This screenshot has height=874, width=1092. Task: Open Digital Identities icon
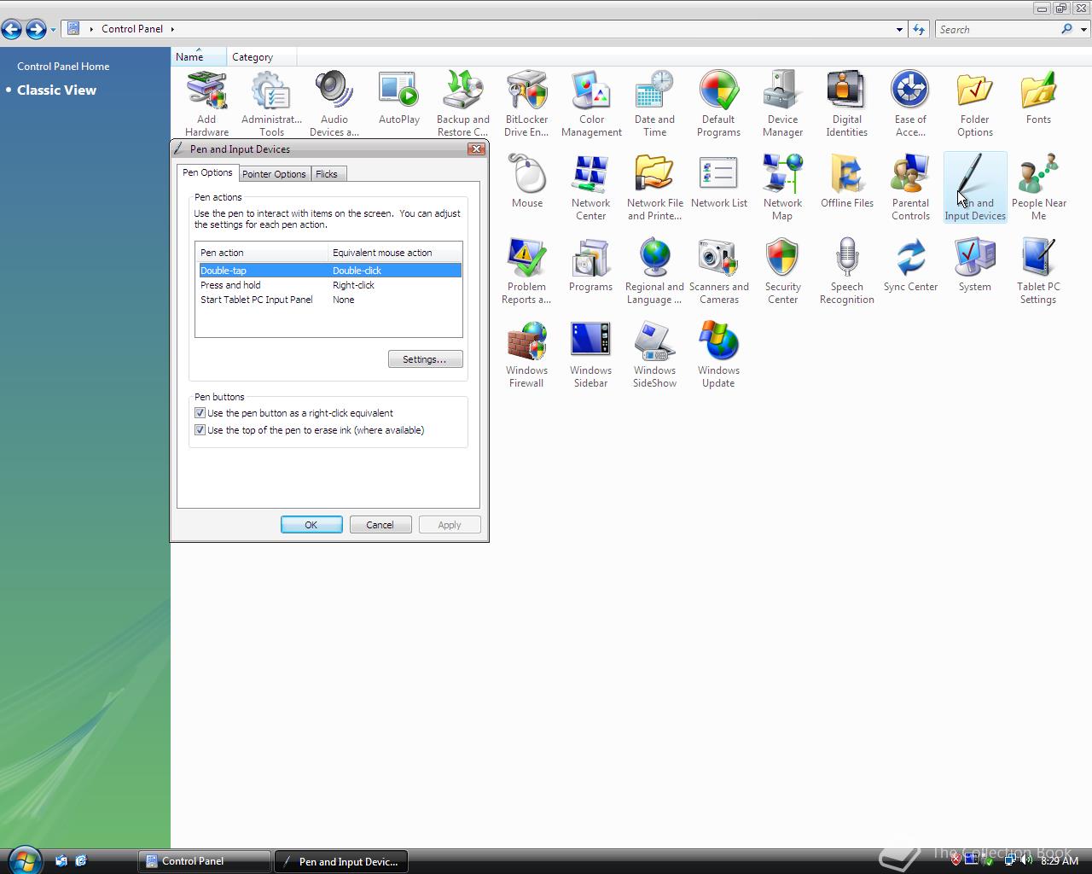click(x=846, y=104)
